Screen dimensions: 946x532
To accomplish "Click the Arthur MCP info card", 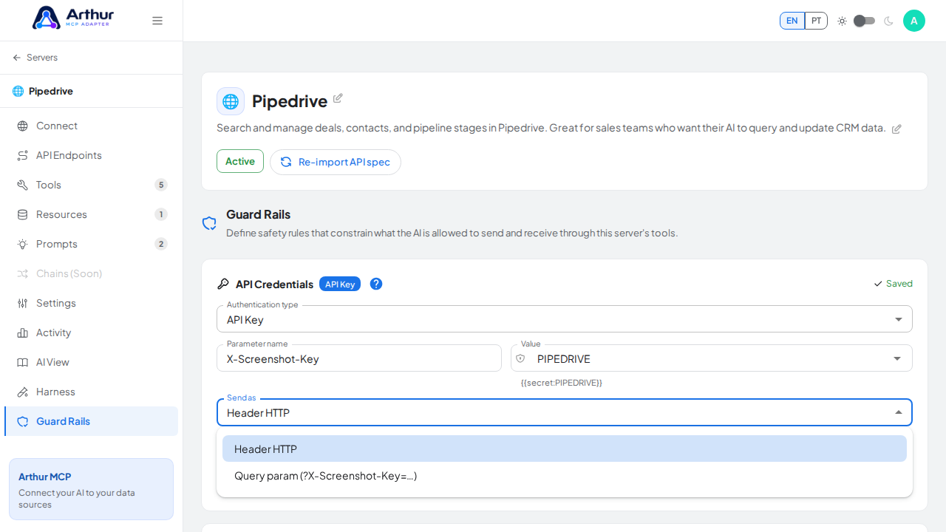I will tap(91, 489).
